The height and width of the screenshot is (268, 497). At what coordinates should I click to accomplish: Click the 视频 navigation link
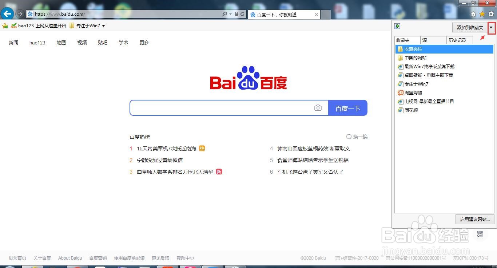coord(82,43)
